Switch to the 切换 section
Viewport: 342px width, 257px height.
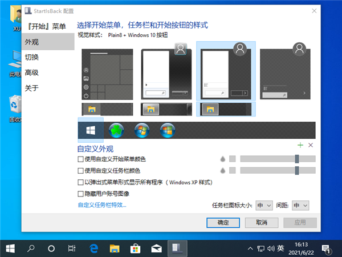tap(32, 57)
